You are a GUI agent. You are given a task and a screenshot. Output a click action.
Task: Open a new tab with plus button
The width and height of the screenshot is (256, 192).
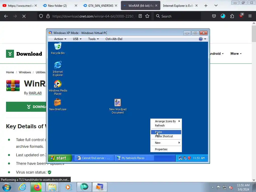coord(206,6)
